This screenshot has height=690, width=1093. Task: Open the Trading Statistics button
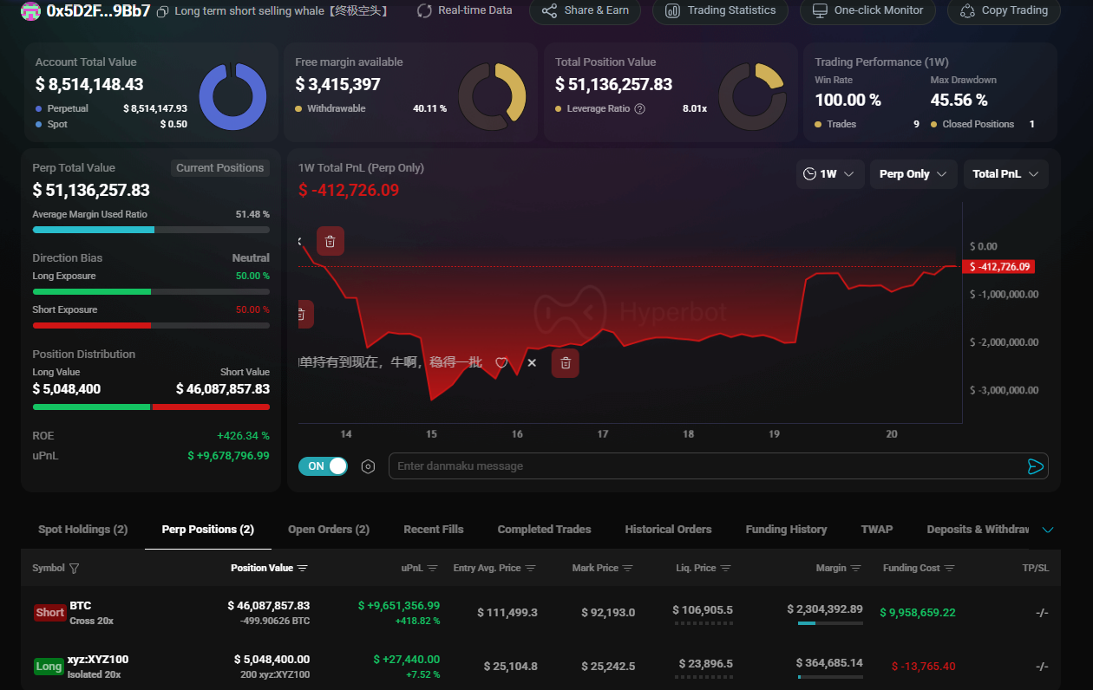(720, 11)
